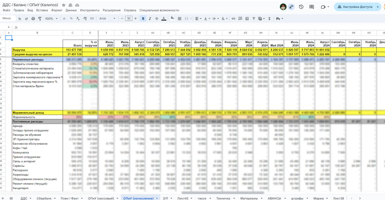Decrease decimal places
The width and height of the screenshot is (385, 200).
pos(78,19)
